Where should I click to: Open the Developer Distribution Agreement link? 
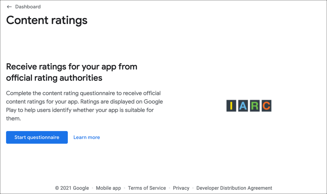[234, 188]
